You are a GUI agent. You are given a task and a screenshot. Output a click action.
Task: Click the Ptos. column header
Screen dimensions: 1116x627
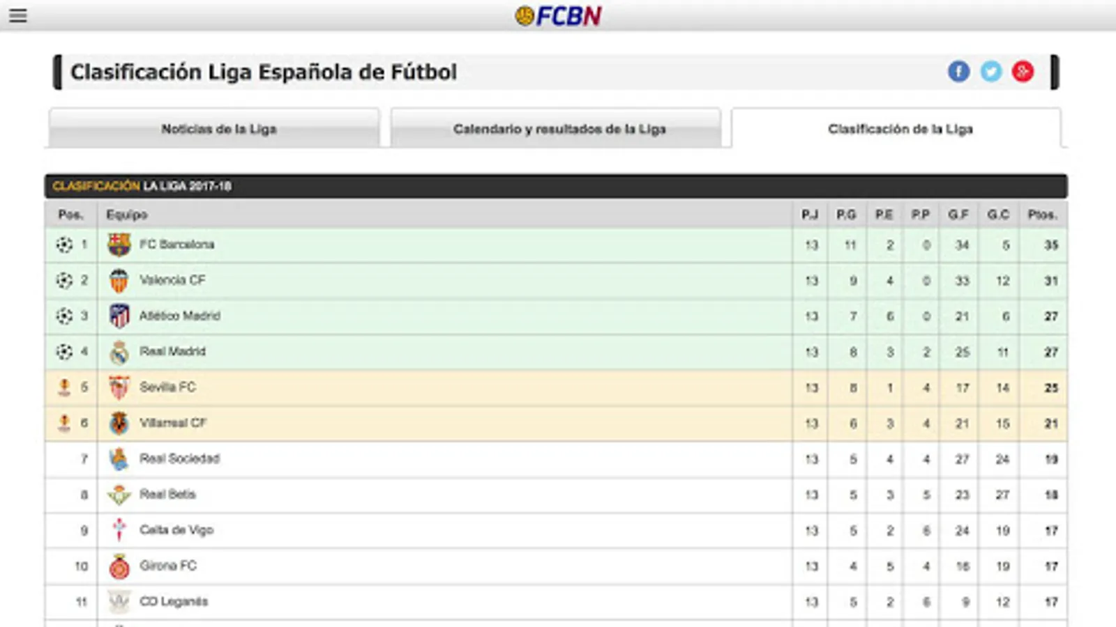click(x=1042, y=215)
